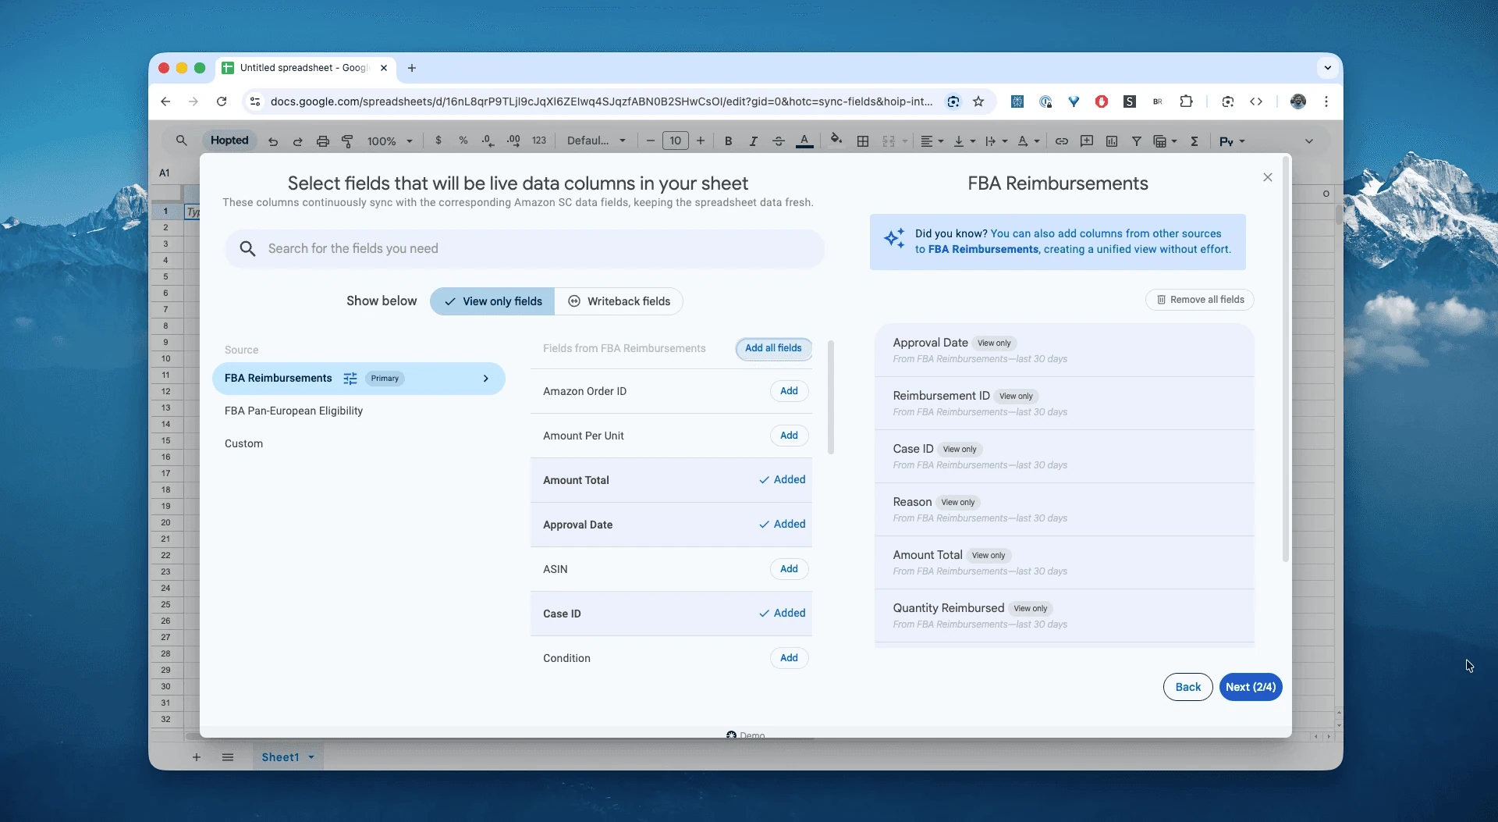Screen dimensions: 1498x822
Task: Open the Chrome tab search dropdown
Action: [1327, 68]
